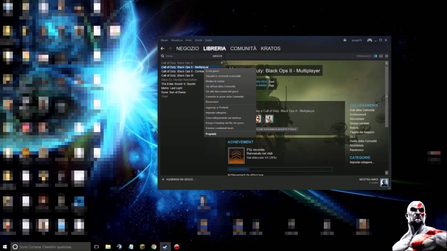This screenshot has height=251, width=447.
Task: Click Cortana circle icon
Action: (15, 246)
